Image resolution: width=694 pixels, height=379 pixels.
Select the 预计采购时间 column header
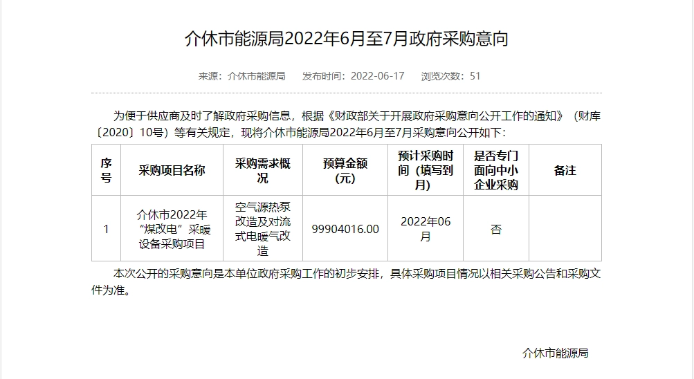coord(425,170)
